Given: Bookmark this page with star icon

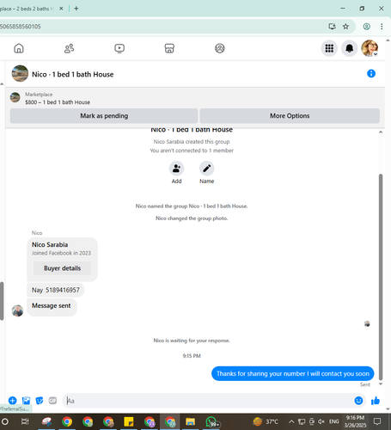Looking at the screenshot, I should click(x=345, y=27).
